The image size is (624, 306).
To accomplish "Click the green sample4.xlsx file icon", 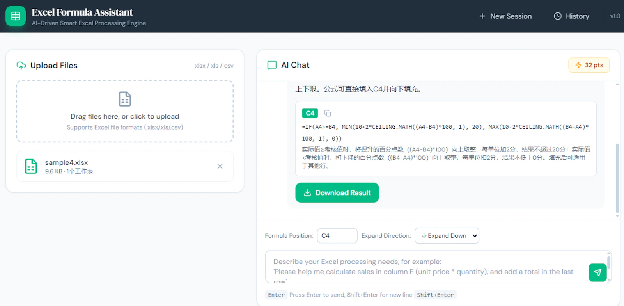I will (x=31, y=166).
